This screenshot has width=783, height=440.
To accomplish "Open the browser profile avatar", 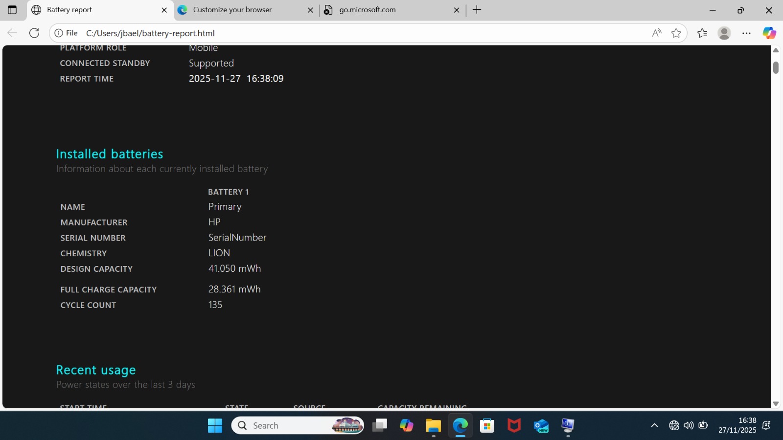I will (724, 33).
